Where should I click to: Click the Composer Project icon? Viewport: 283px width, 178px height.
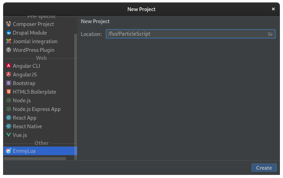pos(9,24)
